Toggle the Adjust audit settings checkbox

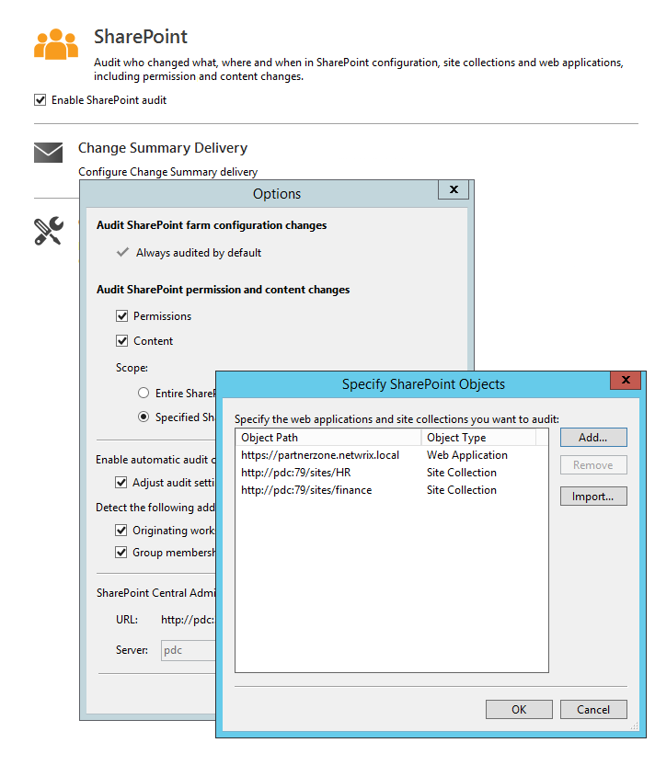pos(121,483)
